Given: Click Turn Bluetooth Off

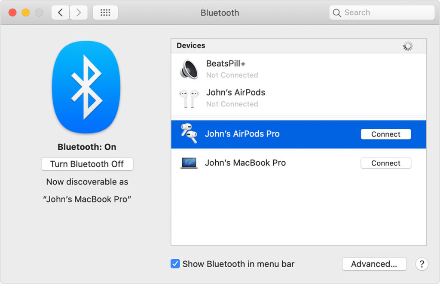Looking at the screenshot, I should (87, 164).
